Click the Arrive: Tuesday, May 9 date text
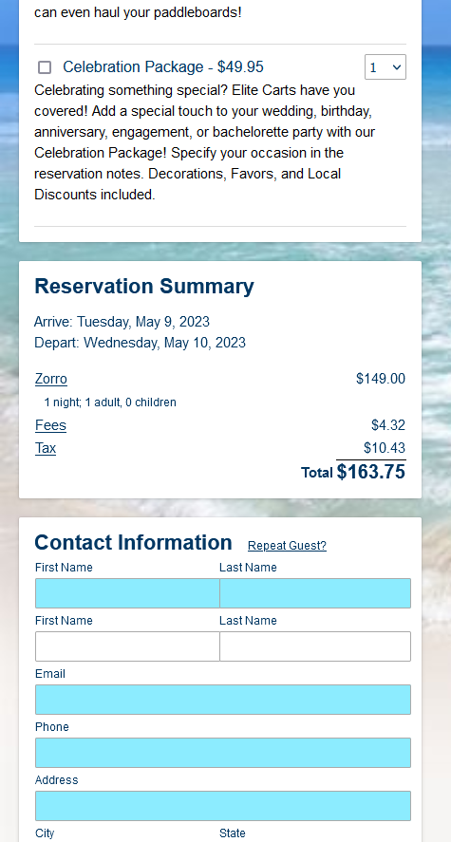This screenshot has width=451, height=842. pos(122,322)
